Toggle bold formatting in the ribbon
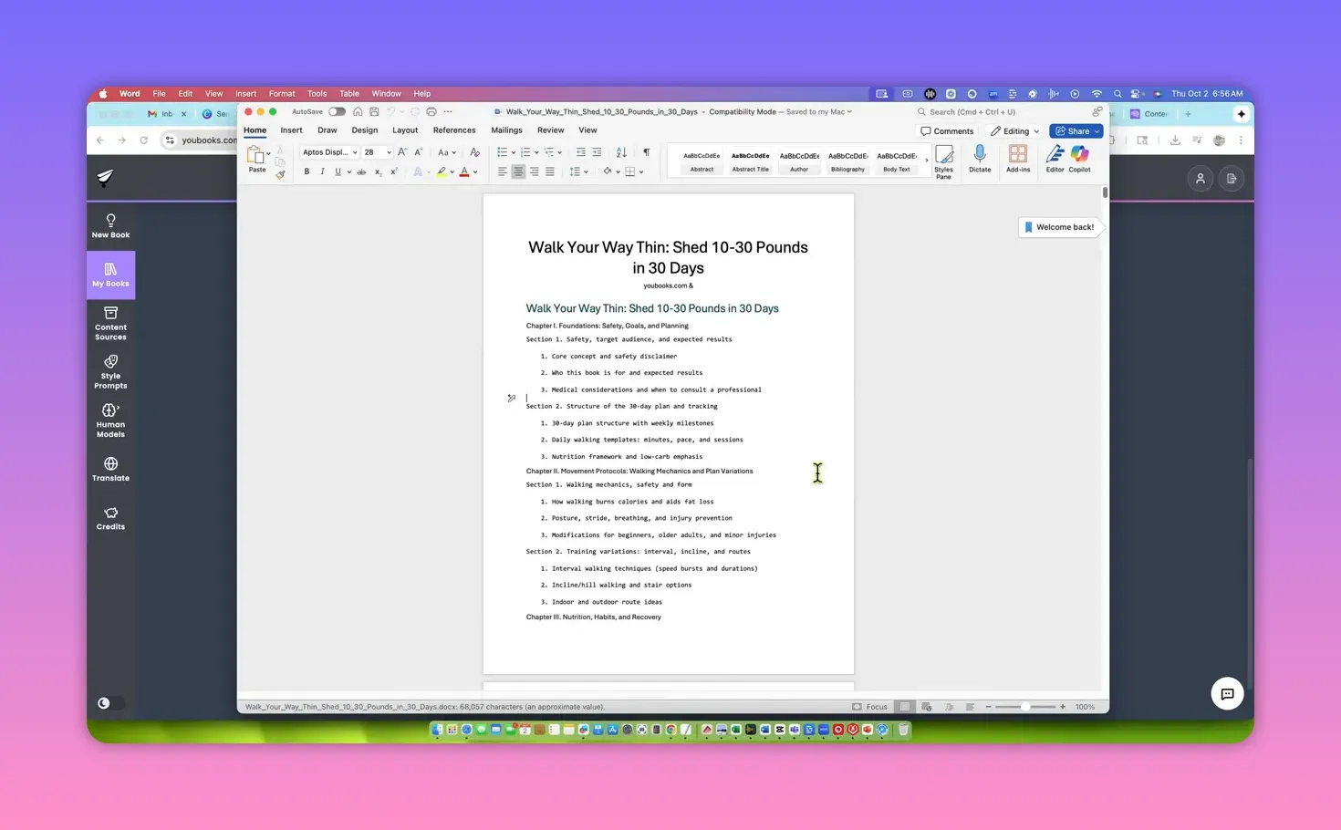 pos(307,171)
